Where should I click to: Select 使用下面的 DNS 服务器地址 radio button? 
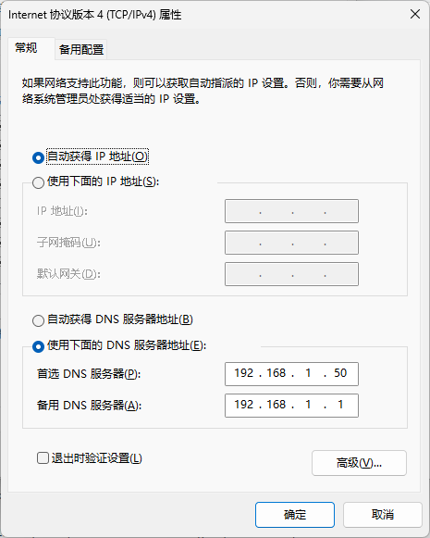pyautogui.click(x=38, y=346)
